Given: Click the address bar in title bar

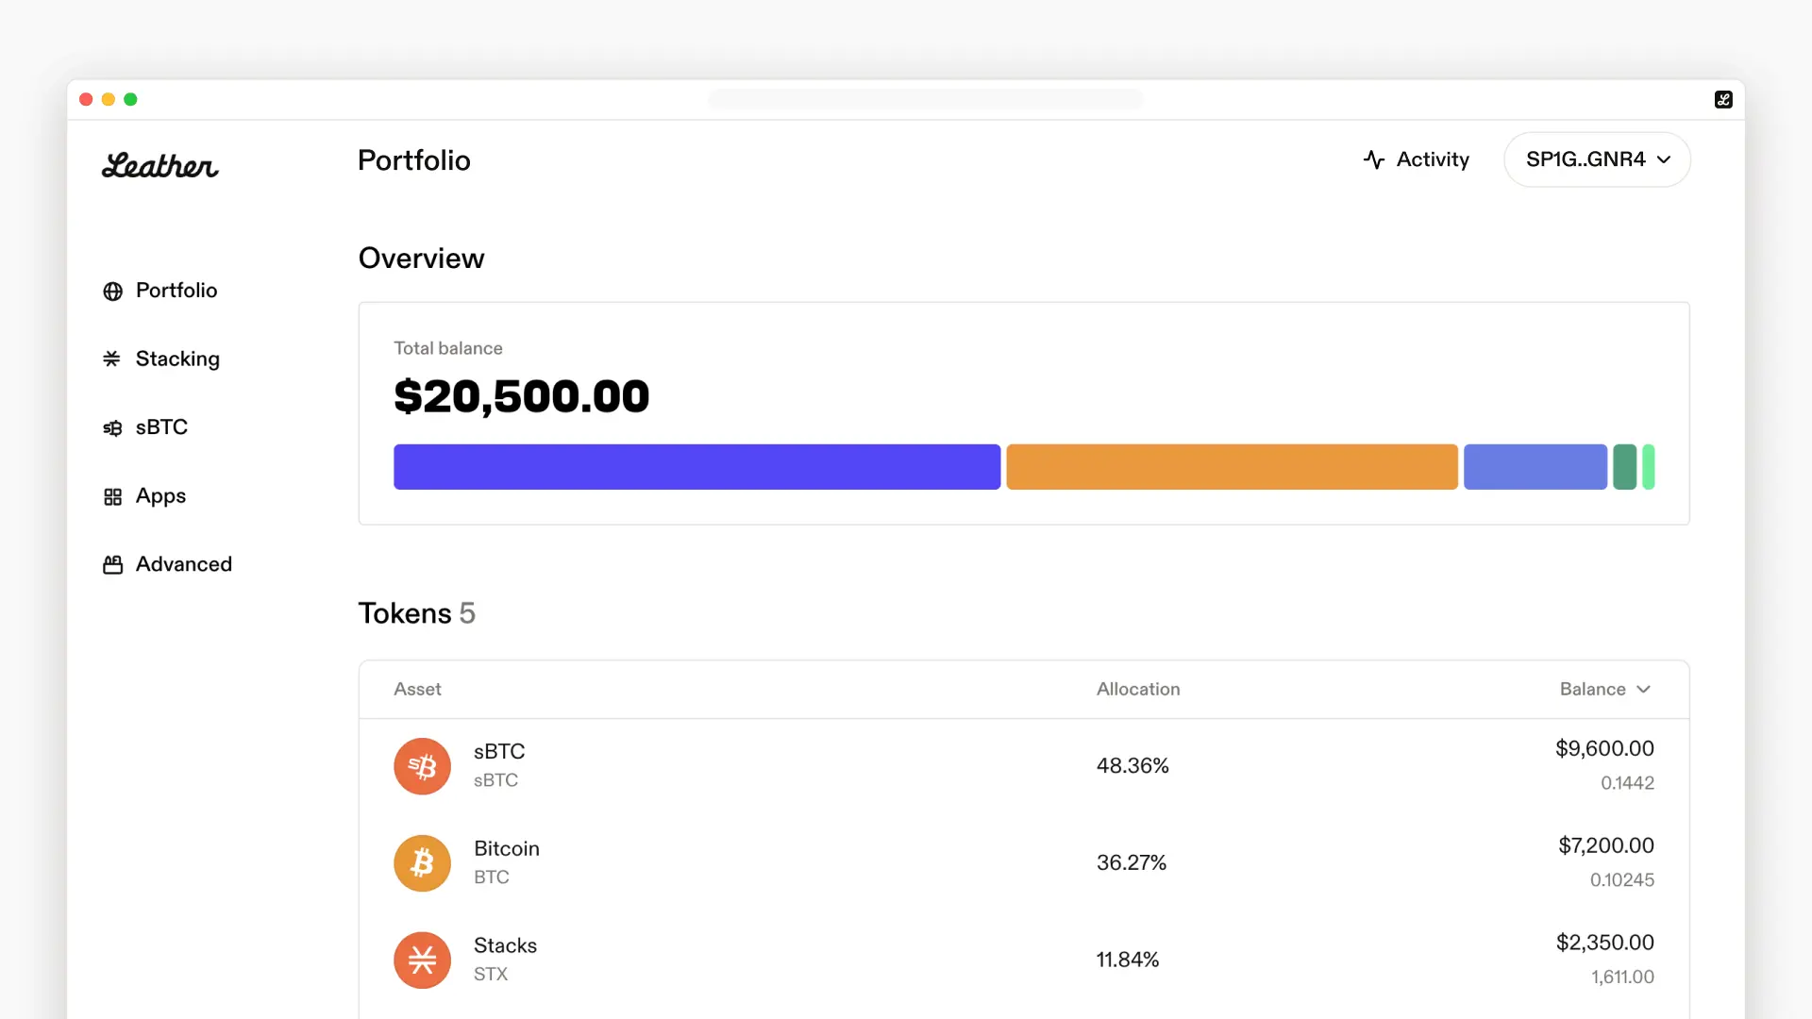Looking at the screenshot, I should pos(925,99).
